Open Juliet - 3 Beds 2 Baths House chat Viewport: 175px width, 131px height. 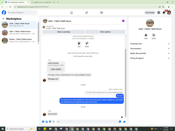(19, 32)
